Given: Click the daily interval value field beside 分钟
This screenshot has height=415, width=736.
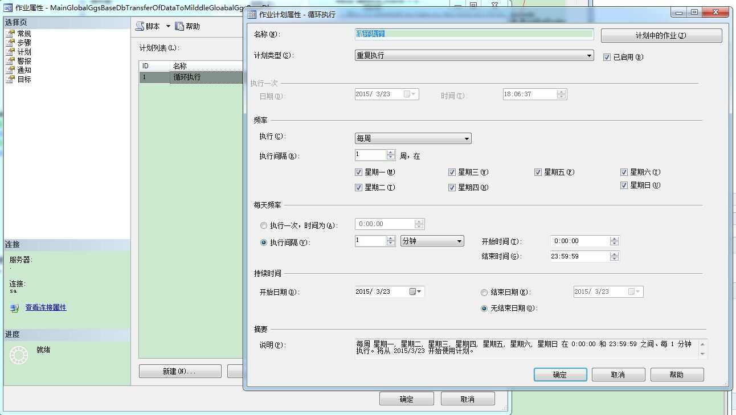Looking at the screenshot, I should pyautogui.click(x=370, y=241).
